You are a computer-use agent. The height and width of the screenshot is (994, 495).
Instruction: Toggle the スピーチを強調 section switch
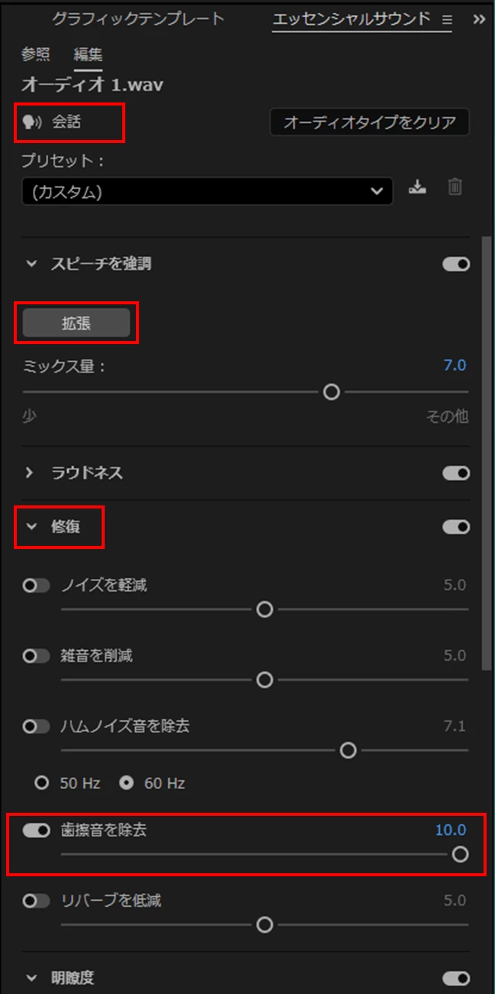click(456, 264)
